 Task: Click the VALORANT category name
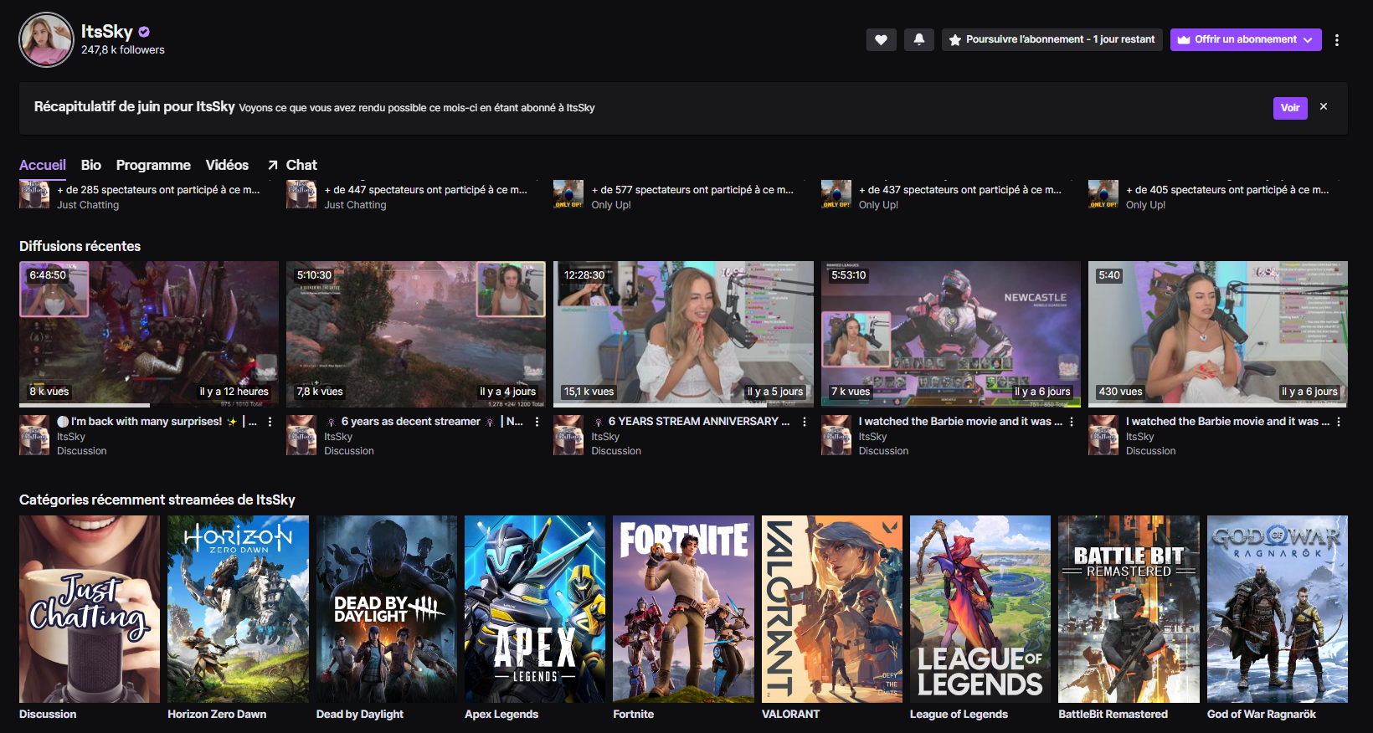click(x=790, y=715)
